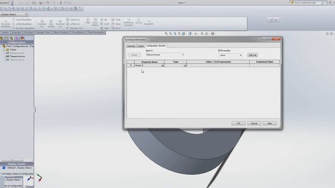Click Zoom to Area in view toolbar
The width and height of the screenshot is (335, 188).
point(170,33)
